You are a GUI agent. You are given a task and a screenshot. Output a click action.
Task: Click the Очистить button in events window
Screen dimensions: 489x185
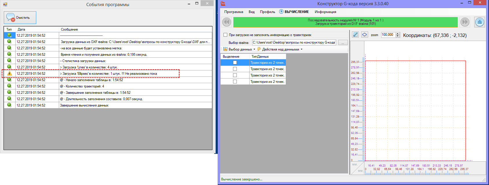20,18
